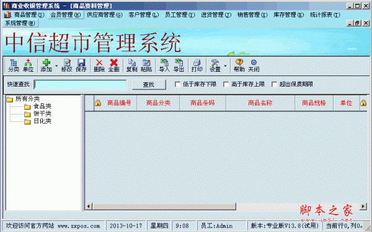The height and width of the screenshot is (232, 372).
Task: Click the 商品名称 column header
Action: pyautogui.click(x=260, y=103)
